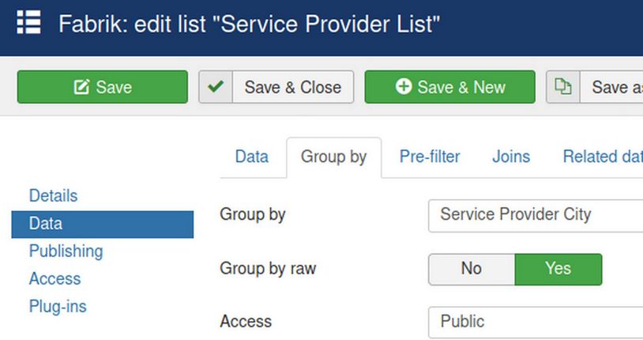Open Access section in sidebar
Screen dimensions: 643x340
pos(55,278)
